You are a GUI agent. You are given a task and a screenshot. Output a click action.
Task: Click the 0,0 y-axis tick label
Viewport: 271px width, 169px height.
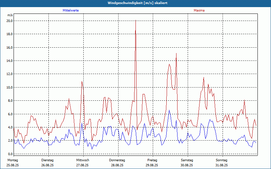click(10, 154)
